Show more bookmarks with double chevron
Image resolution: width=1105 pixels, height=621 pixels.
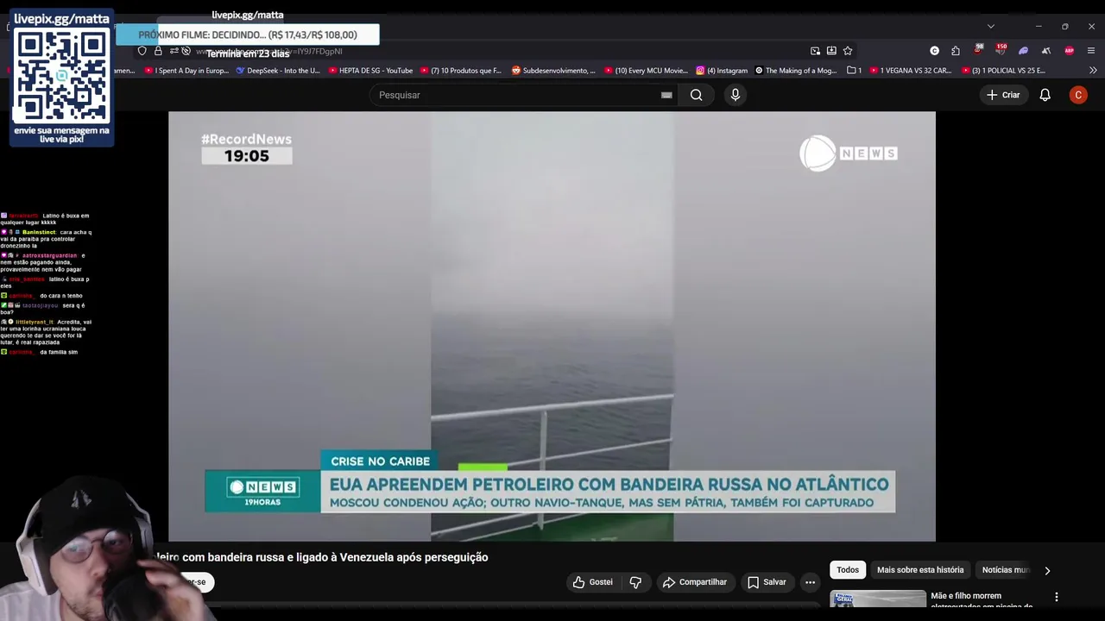1093,71
